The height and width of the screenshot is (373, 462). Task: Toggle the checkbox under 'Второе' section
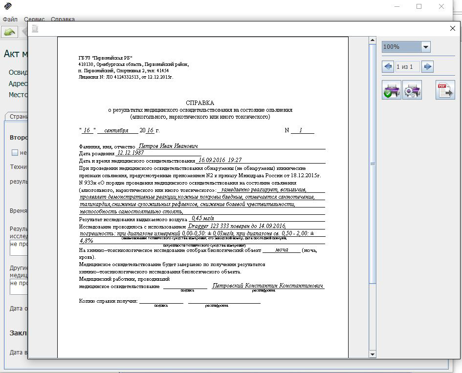point(15,153)
